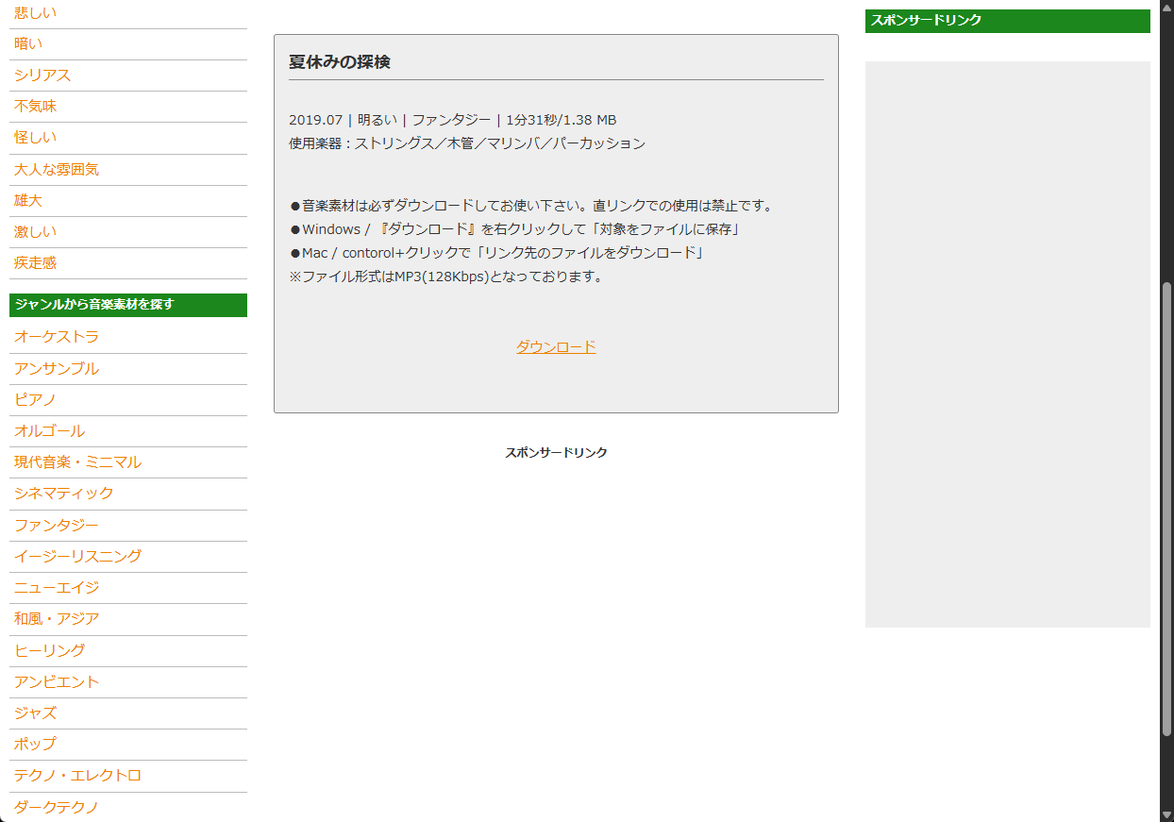Open 現代音楽・ミニマル genre link
This screenshot has height=822, width=1174.
coord(77,461)
